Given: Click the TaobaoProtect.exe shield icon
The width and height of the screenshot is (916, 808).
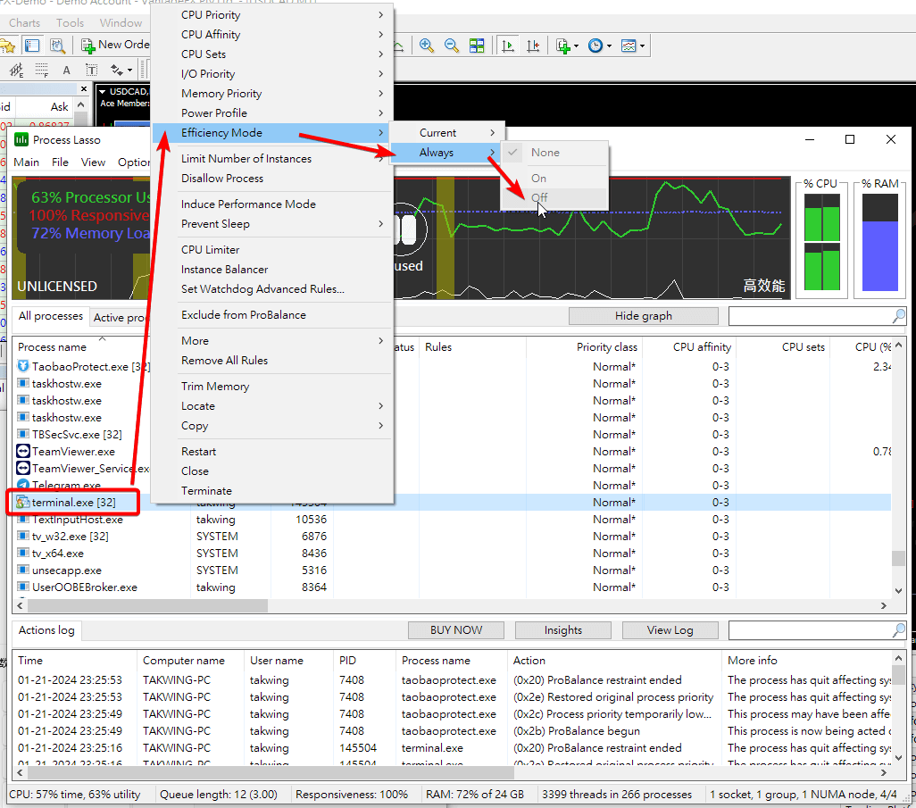Looking at the screenshot, I should pos(23,366).
